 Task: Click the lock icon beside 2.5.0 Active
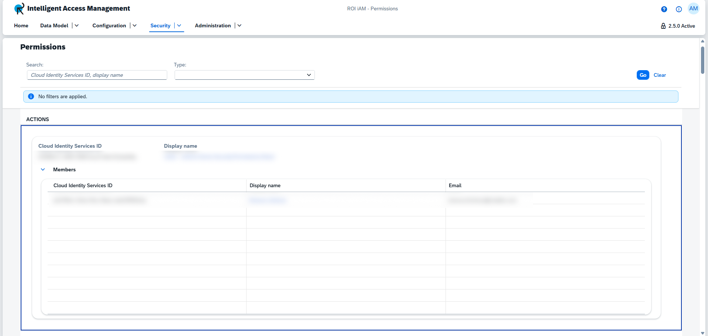[663, 26]
